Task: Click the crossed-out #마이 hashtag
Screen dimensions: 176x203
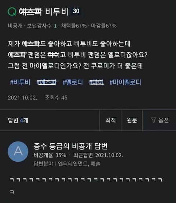Action: pyautogui.click(x=96, y=82)
